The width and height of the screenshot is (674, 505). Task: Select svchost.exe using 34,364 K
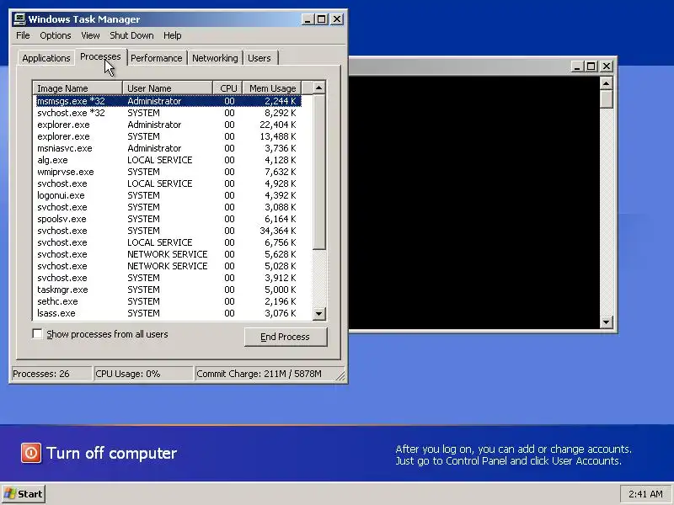pyautogui.click(x=168, y=231)
